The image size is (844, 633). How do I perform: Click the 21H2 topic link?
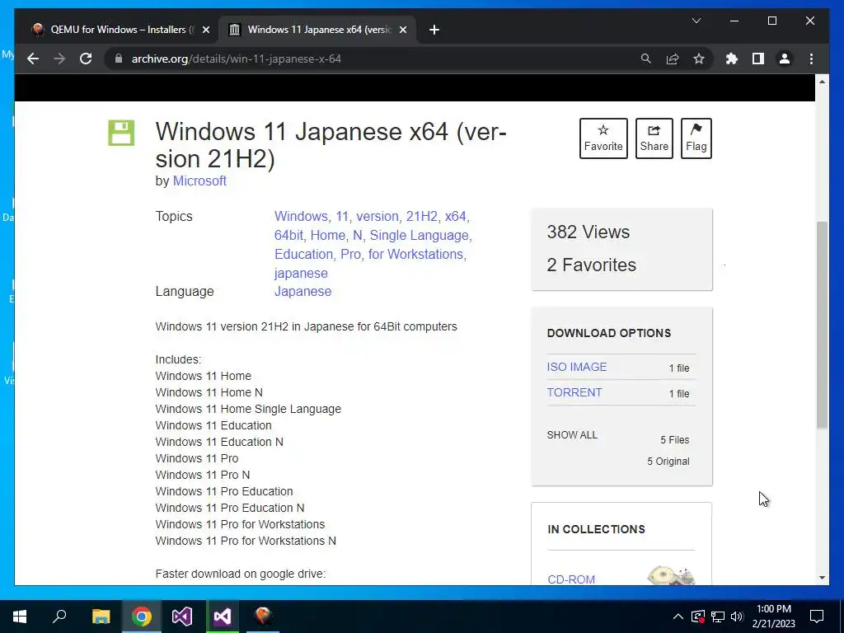(x=421, y=217)
